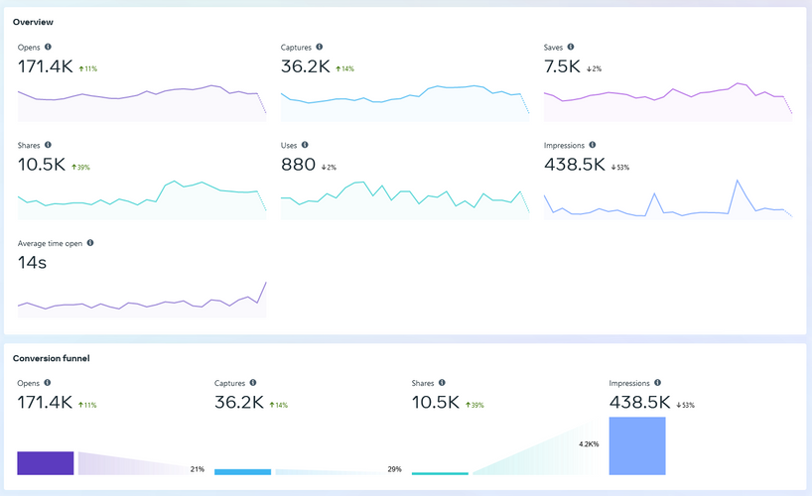Click info icon beside funnel Captures
The image size is (812, 496).
click(253, 383)
